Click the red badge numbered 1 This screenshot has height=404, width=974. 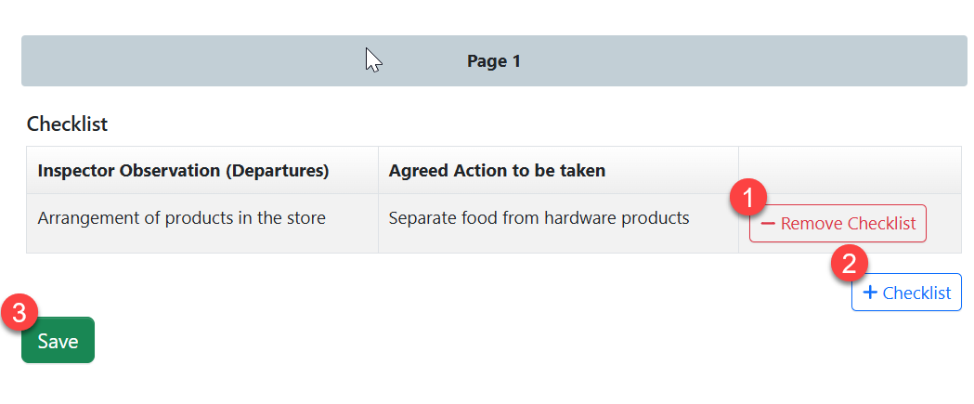[749, 197]
